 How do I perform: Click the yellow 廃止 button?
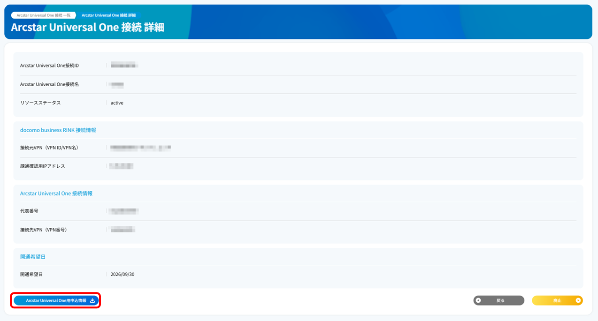point(557,300)
